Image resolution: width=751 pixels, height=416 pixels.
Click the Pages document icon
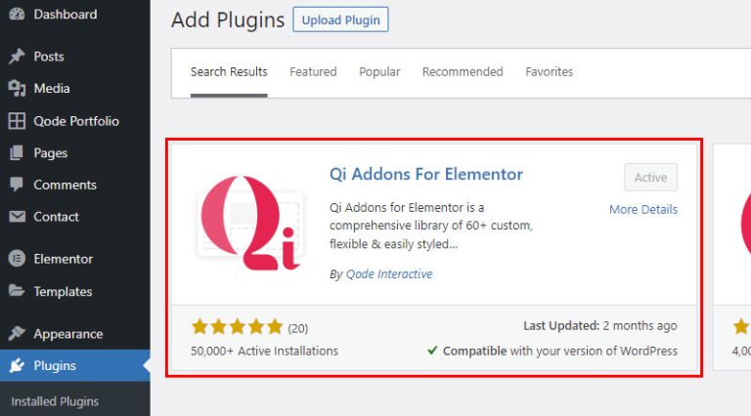pos(17,153)
